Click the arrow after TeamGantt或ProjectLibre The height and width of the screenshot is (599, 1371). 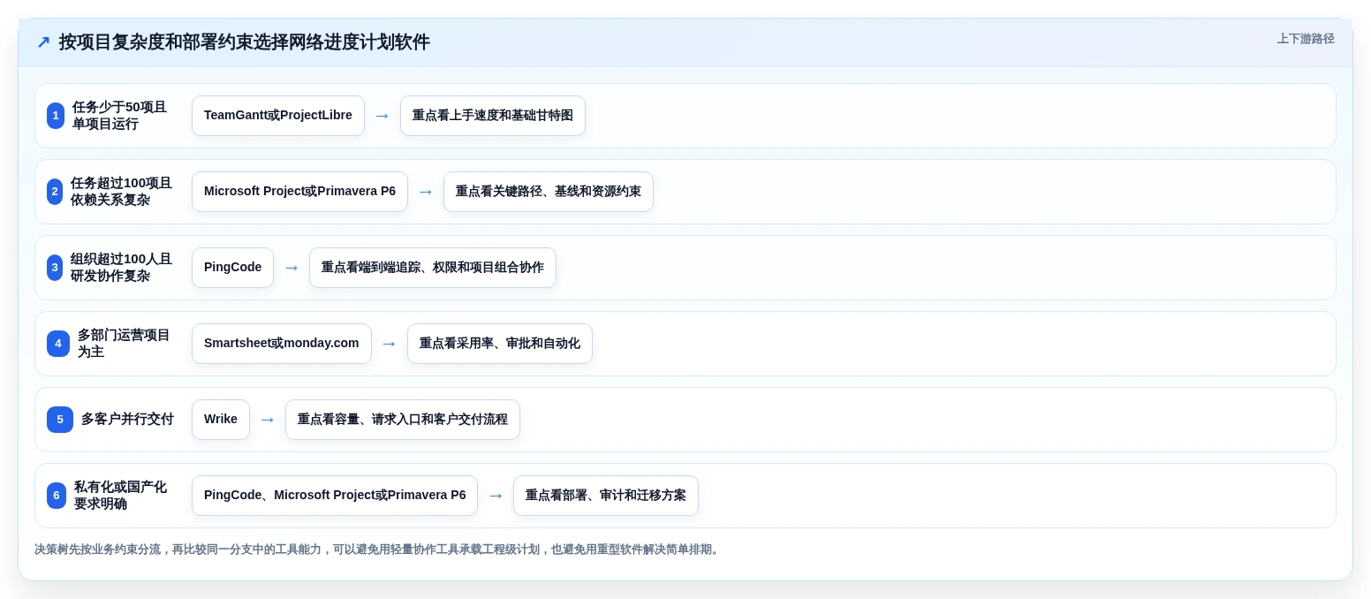(383, 116)
